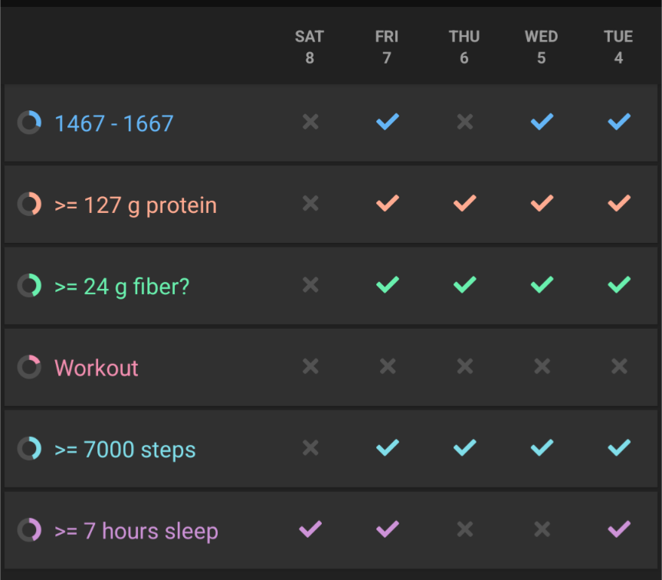The width and height of the screenshot is (662, 580).
Task: Uncheck 7000 steps for Wednesday 5
Action: tap(542, 448)
